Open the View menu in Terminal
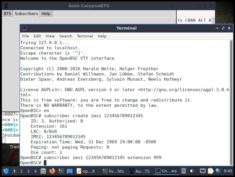235x177 pixels. point(50,36)
